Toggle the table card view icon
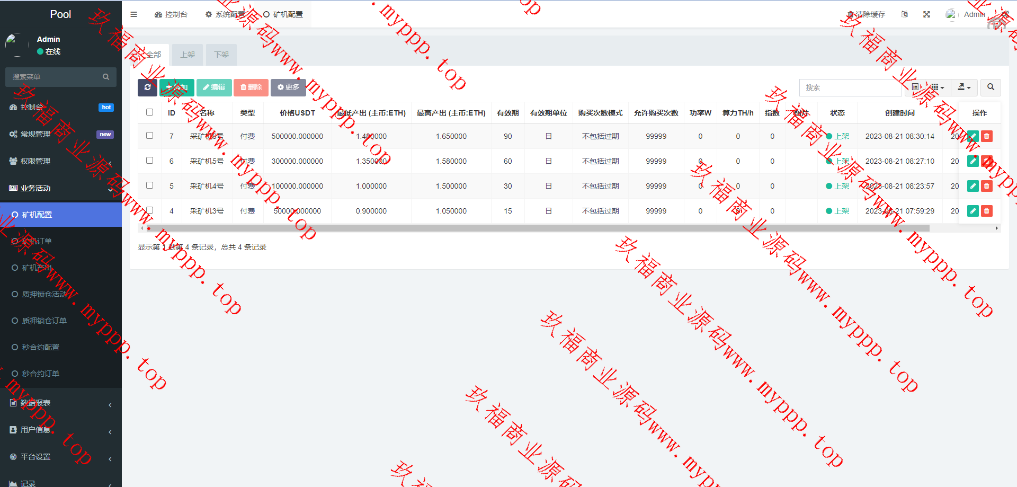1017x487 pixels. coord(915,87)
